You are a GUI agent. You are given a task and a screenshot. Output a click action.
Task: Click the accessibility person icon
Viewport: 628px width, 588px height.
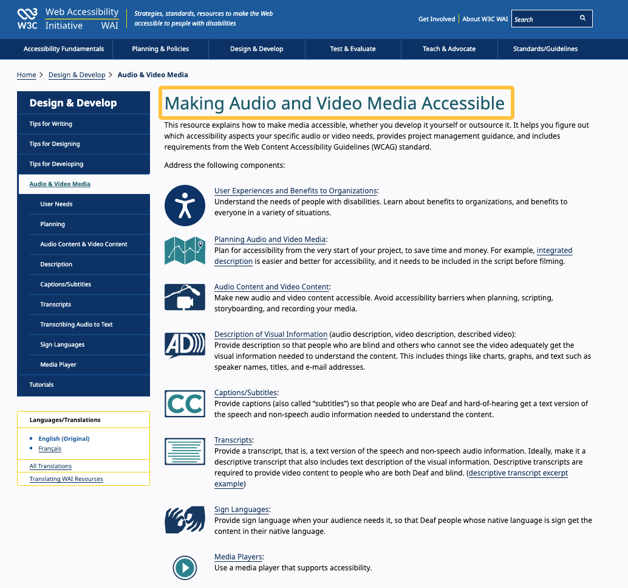[185, 206]
